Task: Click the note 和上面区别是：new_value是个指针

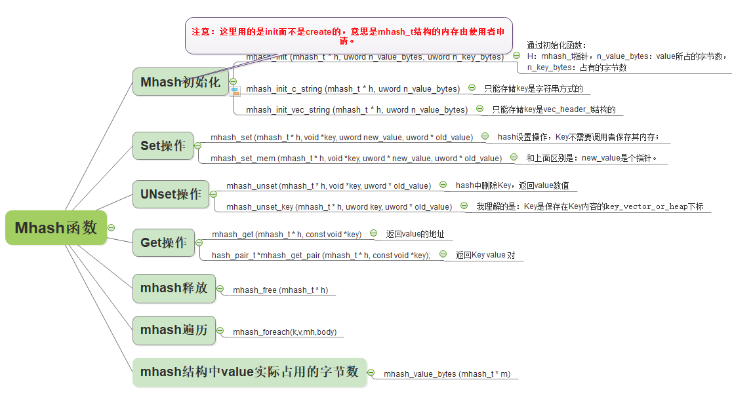Action: point(592,158)
